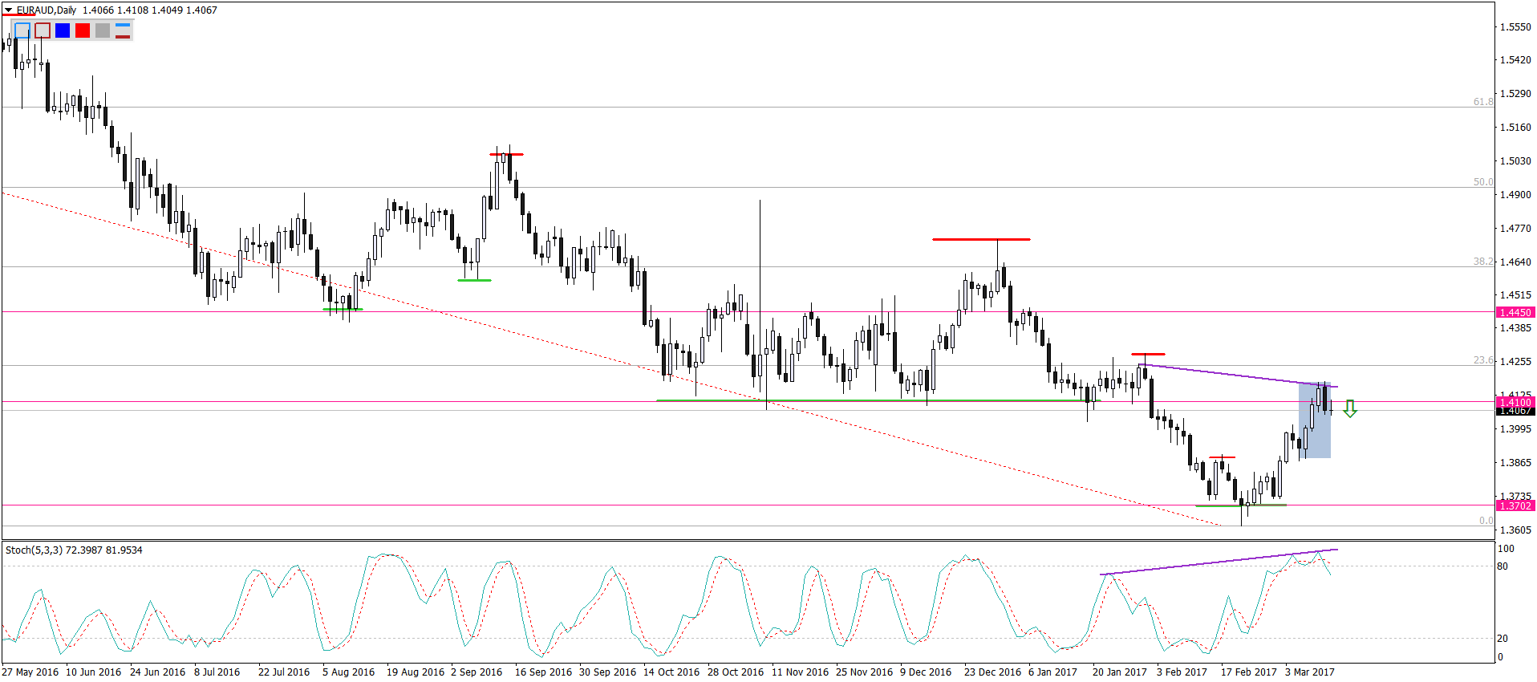Click the 80 level on the Stochastic scale
This screenshot has height=682, width=1537.
(1503, 566)
